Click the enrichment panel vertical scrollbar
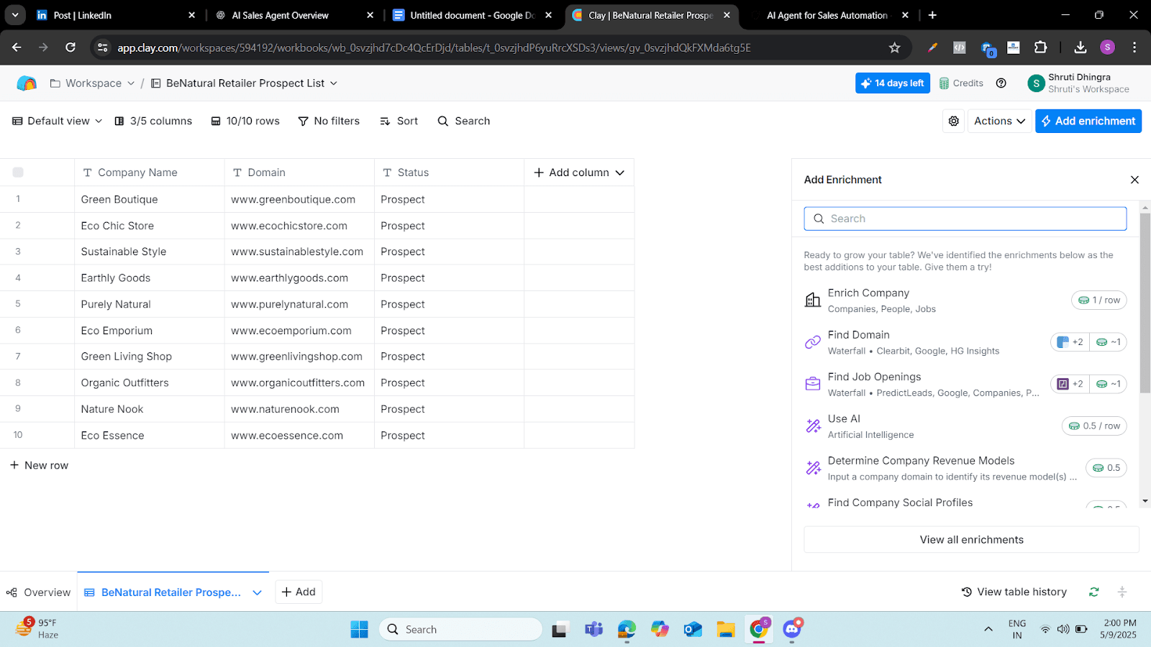Viewport: 1151px width, 647px height. tap(1145, 302)
